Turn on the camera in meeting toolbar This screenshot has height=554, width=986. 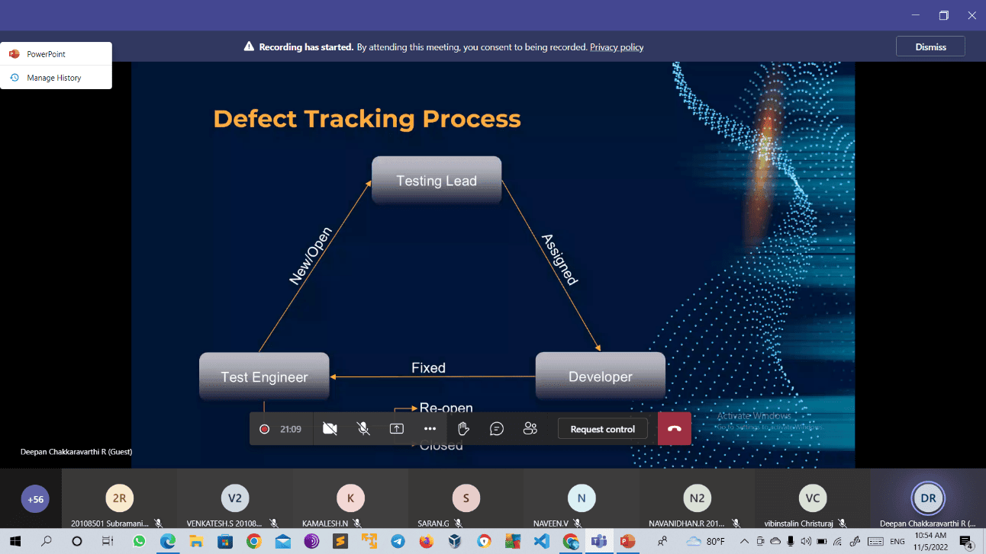[330, 429]
